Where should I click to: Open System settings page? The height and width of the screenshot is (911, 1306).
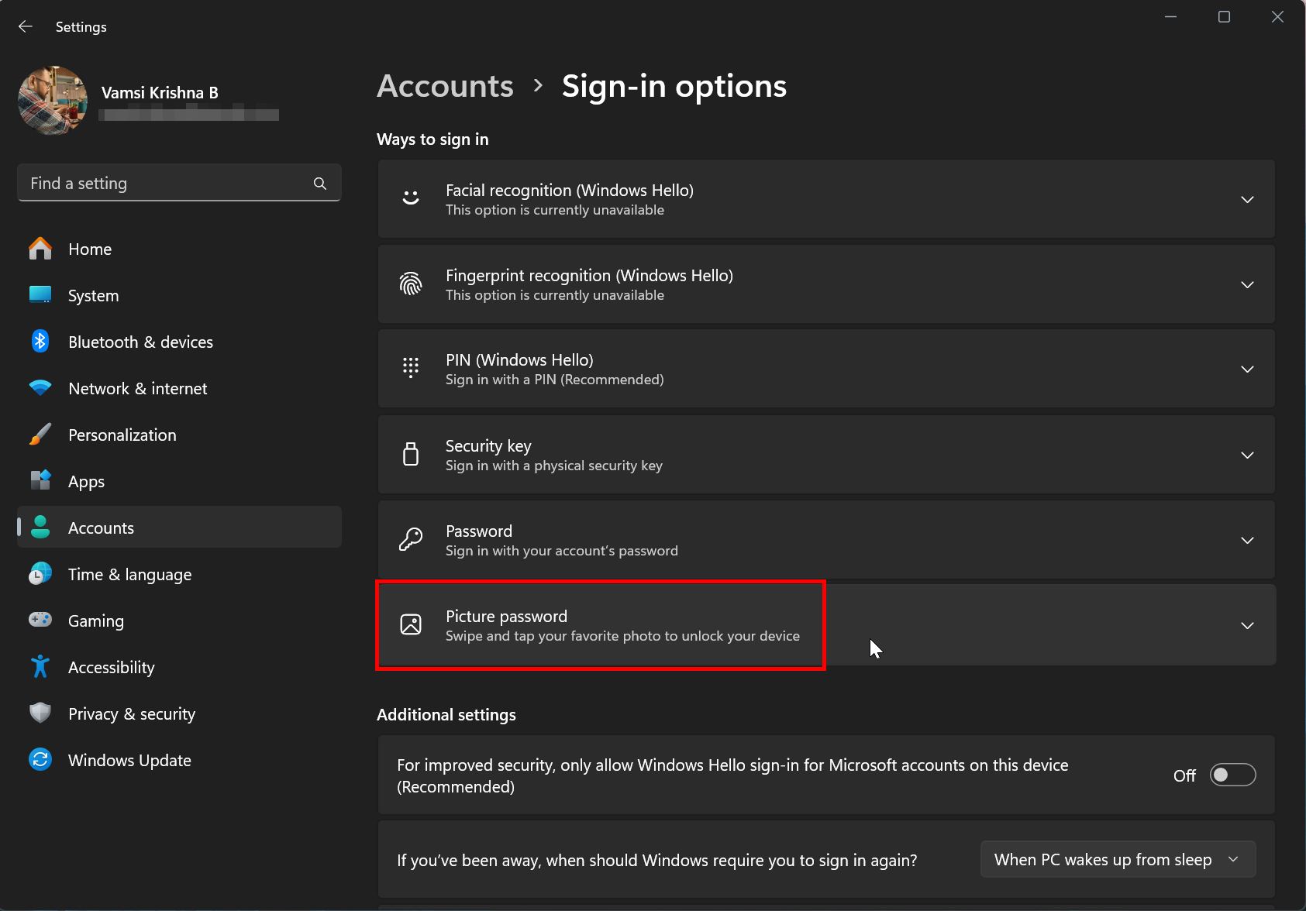click(179, 295)
